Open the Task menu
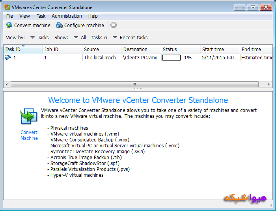Viewport: 276px width, 211px height. [x=41, y=16]
